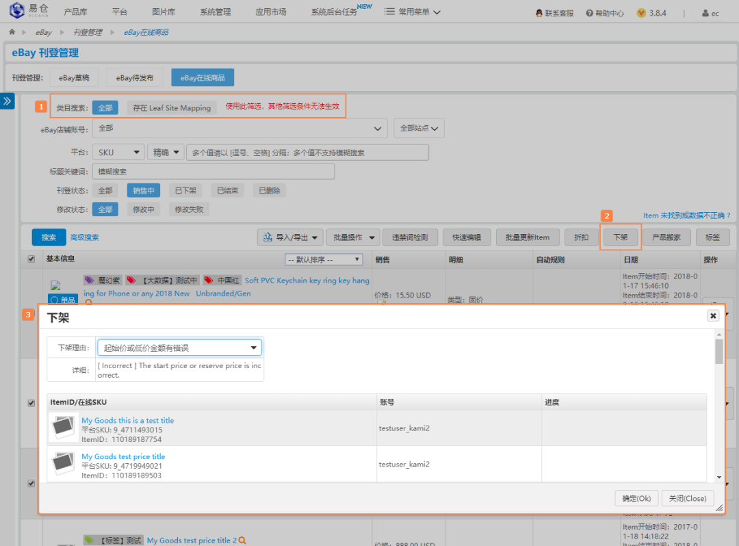739x546 pixels.
Task: Click 确定(Ok) in the dialog
Action: (x=636, y=498)
